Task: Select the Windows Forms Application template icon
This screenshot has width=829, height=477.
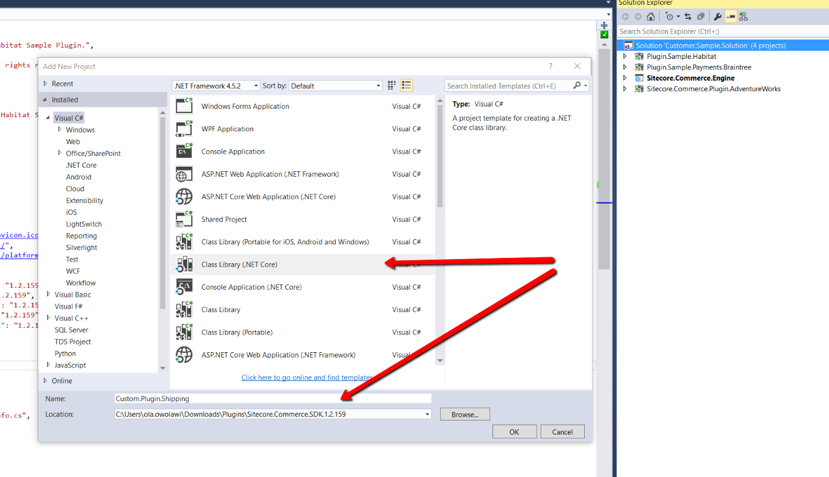Action: [185, 106]
